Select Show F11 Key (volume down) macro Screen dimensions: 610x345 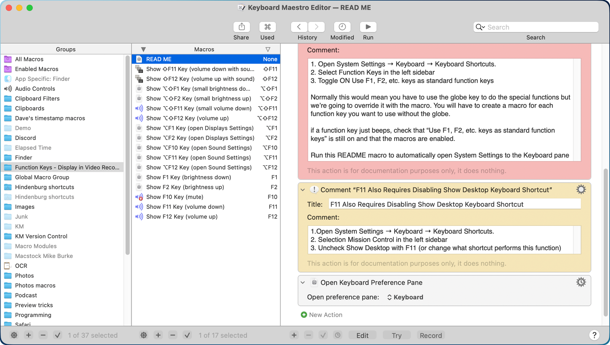(206, 207)
